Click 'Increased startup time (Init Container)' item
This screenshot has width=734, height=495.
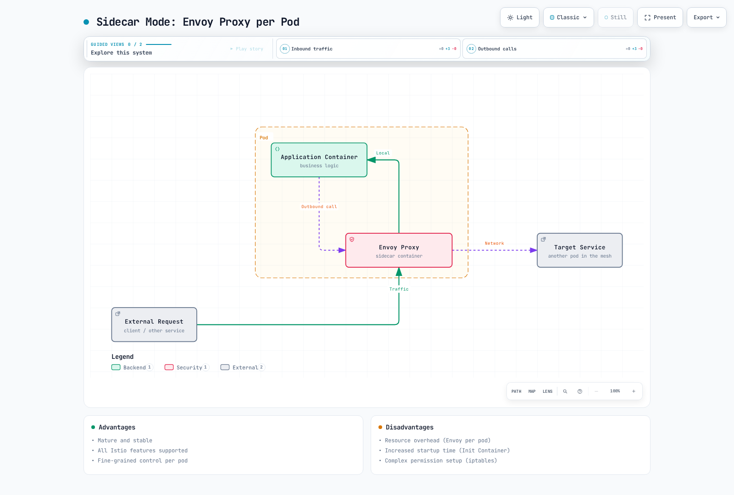(447, 451)
